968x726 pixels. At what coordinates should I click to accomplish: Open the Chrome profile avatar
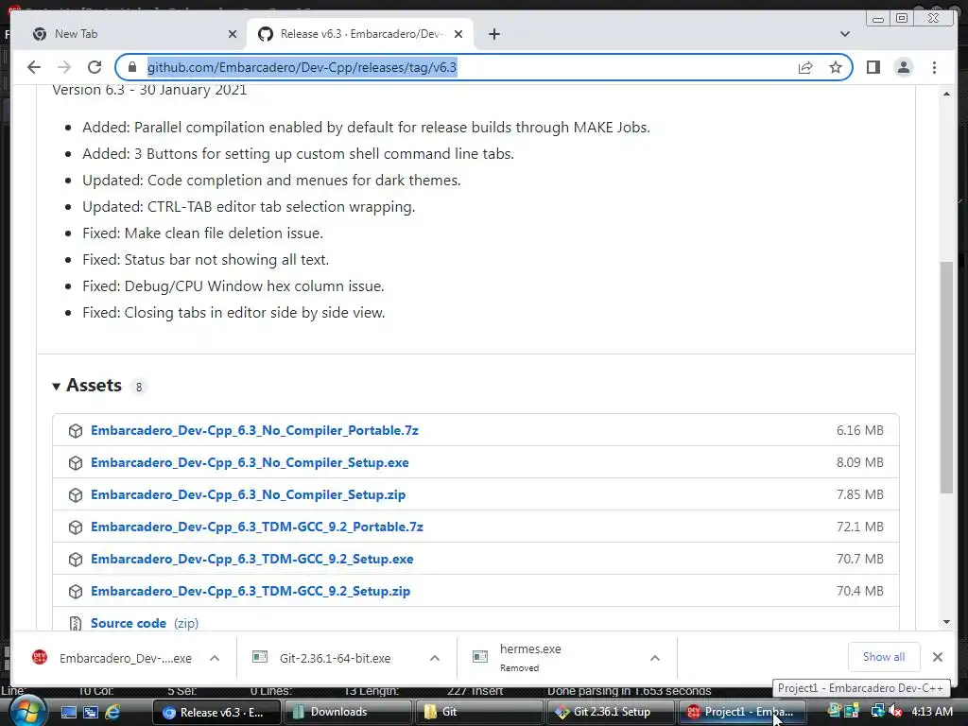903,67
